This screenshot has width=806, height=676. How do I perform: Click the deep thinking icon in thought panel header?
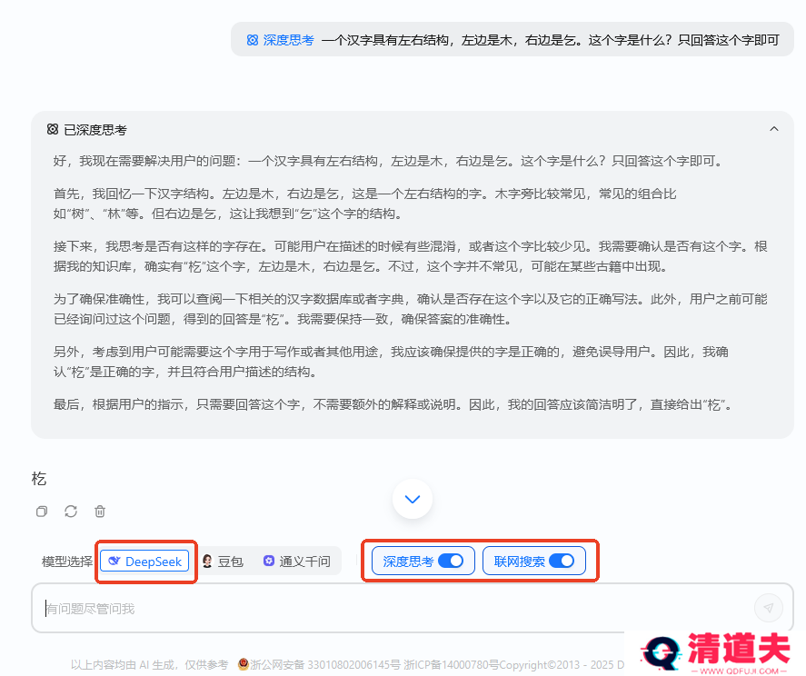tap(53, 129)
